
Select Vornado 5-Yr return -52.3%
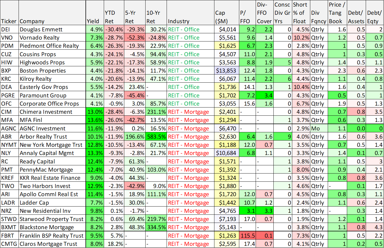coord(135,38)
